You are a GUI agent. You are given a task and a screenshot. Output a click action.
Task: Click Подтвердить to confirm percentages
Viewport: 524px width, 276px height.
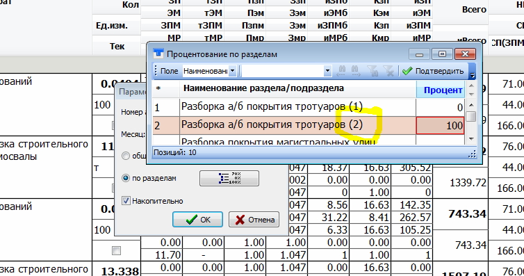click(433, 71)
